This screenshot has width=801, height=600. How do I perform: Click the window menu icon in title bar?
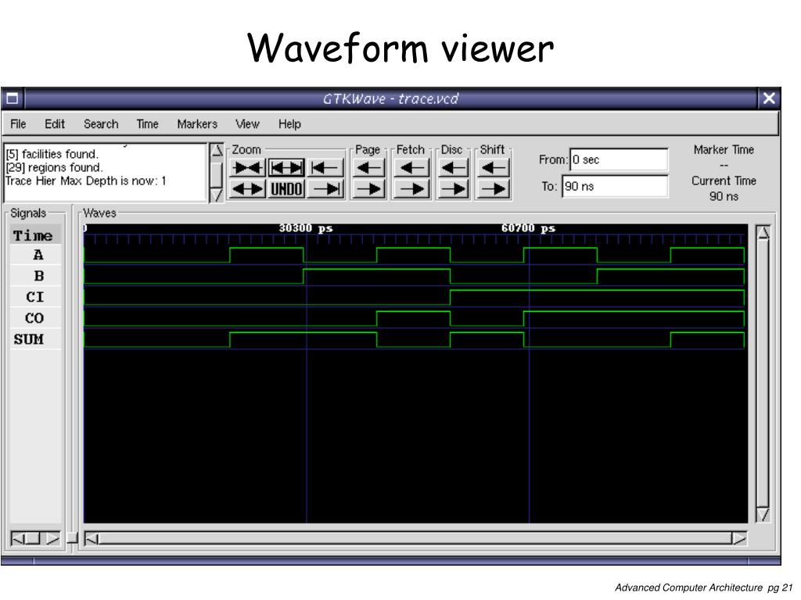click(13, 98)
